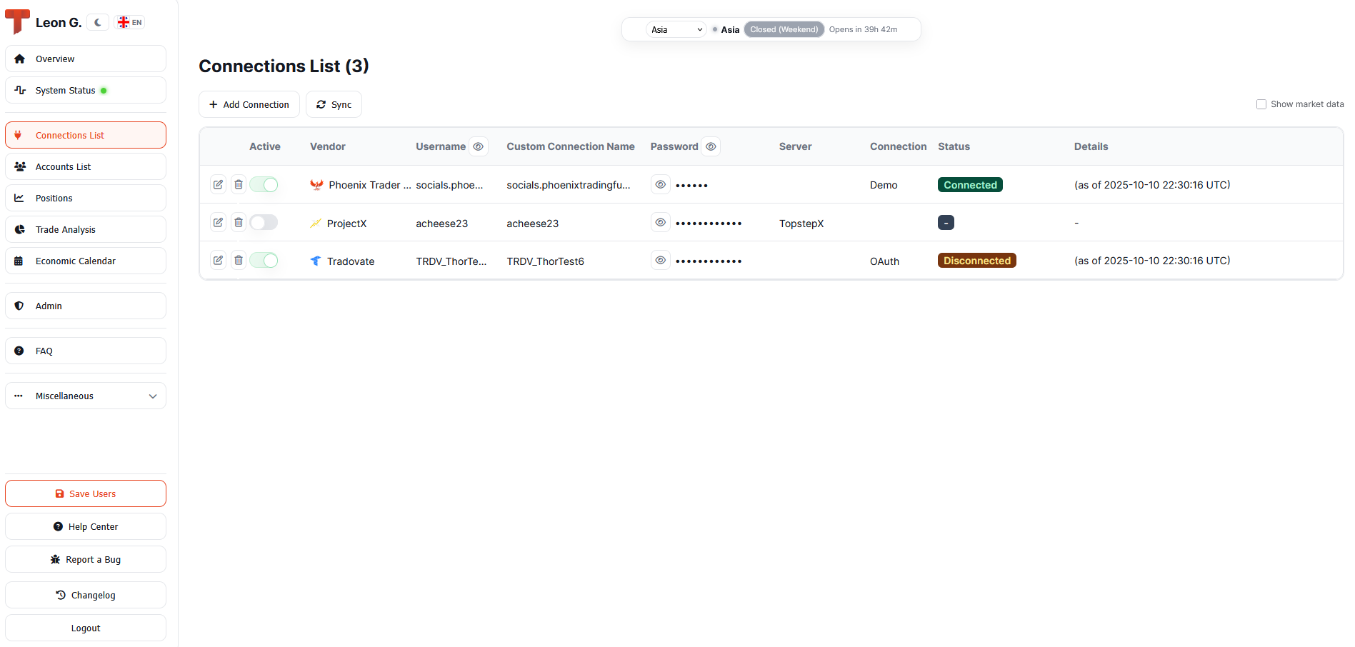Screen dimensions: 1355x647
Task: Select the Connections List sidebar icon
Action: click(x=18, y=135)
